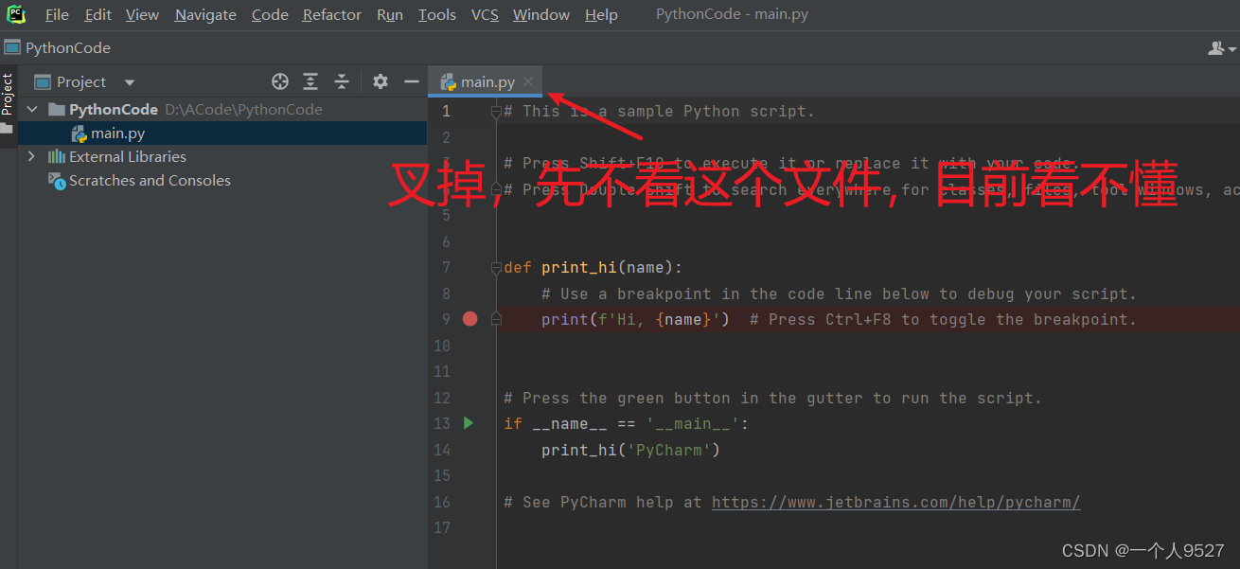The height and width of the screenshot is (569, 1240).
Task: Click the Expand All icon
Action: click(310, 81)
